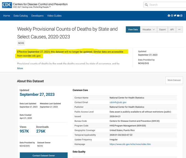
Task: Click the Mute Dataset button
Action: point(174,80)
